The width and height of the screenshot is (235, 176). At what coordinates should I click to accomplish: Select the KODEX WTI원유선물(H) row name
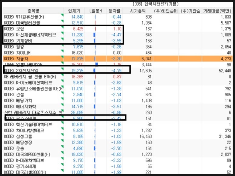pyautogui.click(x=24, y=17)
